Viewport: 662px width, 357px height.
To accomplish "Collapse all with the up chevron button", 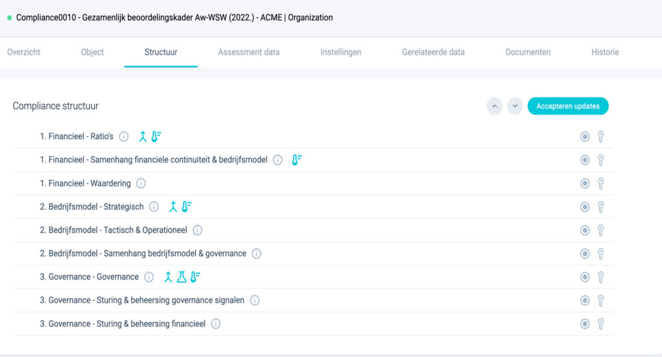I will [495, 107].
